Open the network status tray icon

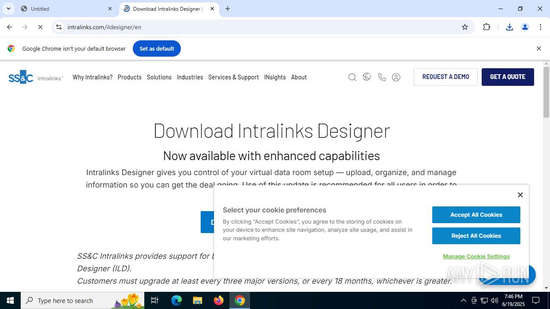click(484, 300)
